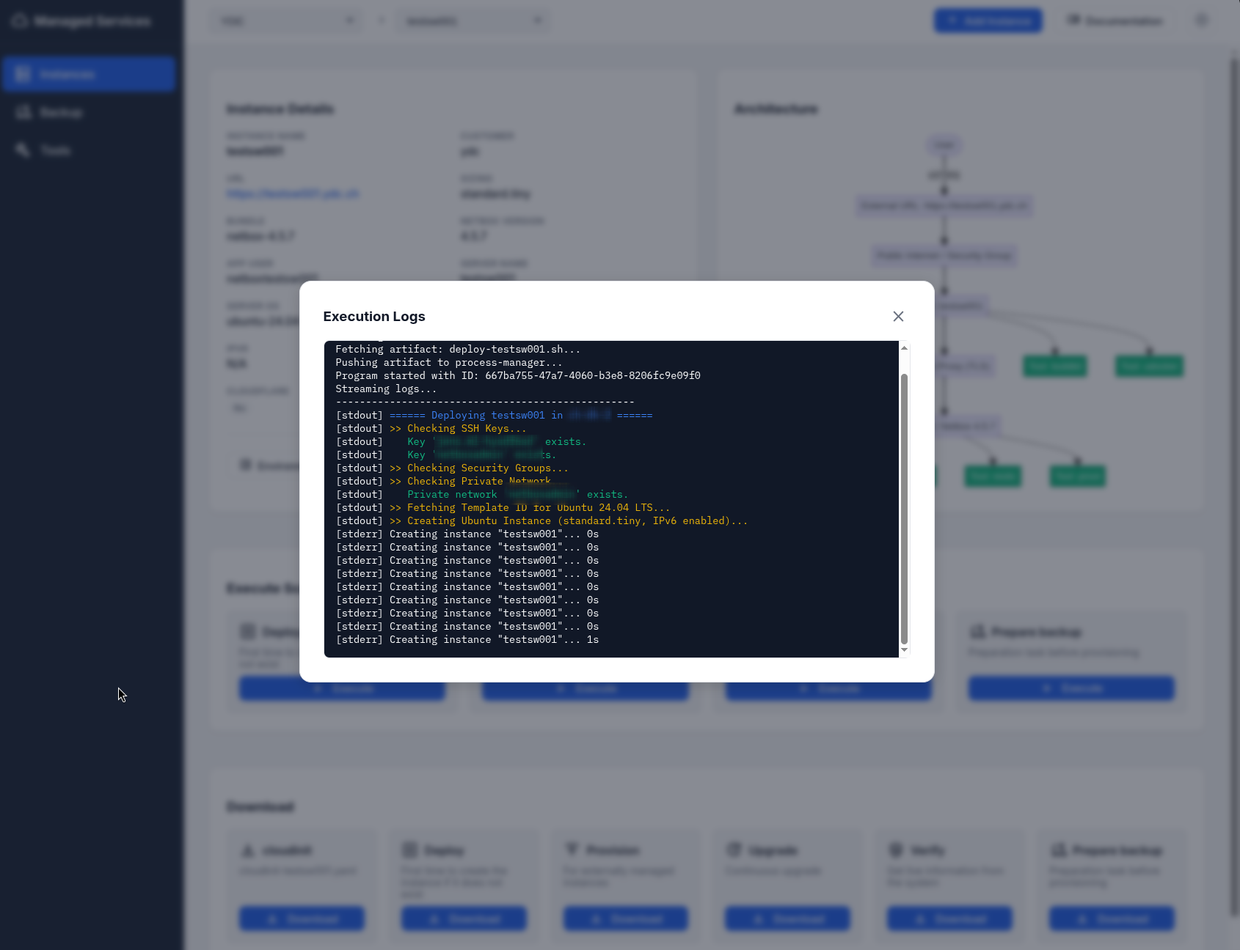Viewport: 1240px width, 950px height.
Task: Click the cloudInit card icon
Action: tap(248, 850)
